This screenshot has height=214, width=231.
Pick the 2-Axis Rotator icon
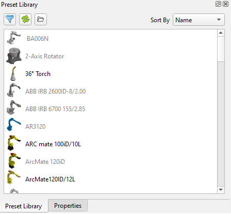(14, 56)
